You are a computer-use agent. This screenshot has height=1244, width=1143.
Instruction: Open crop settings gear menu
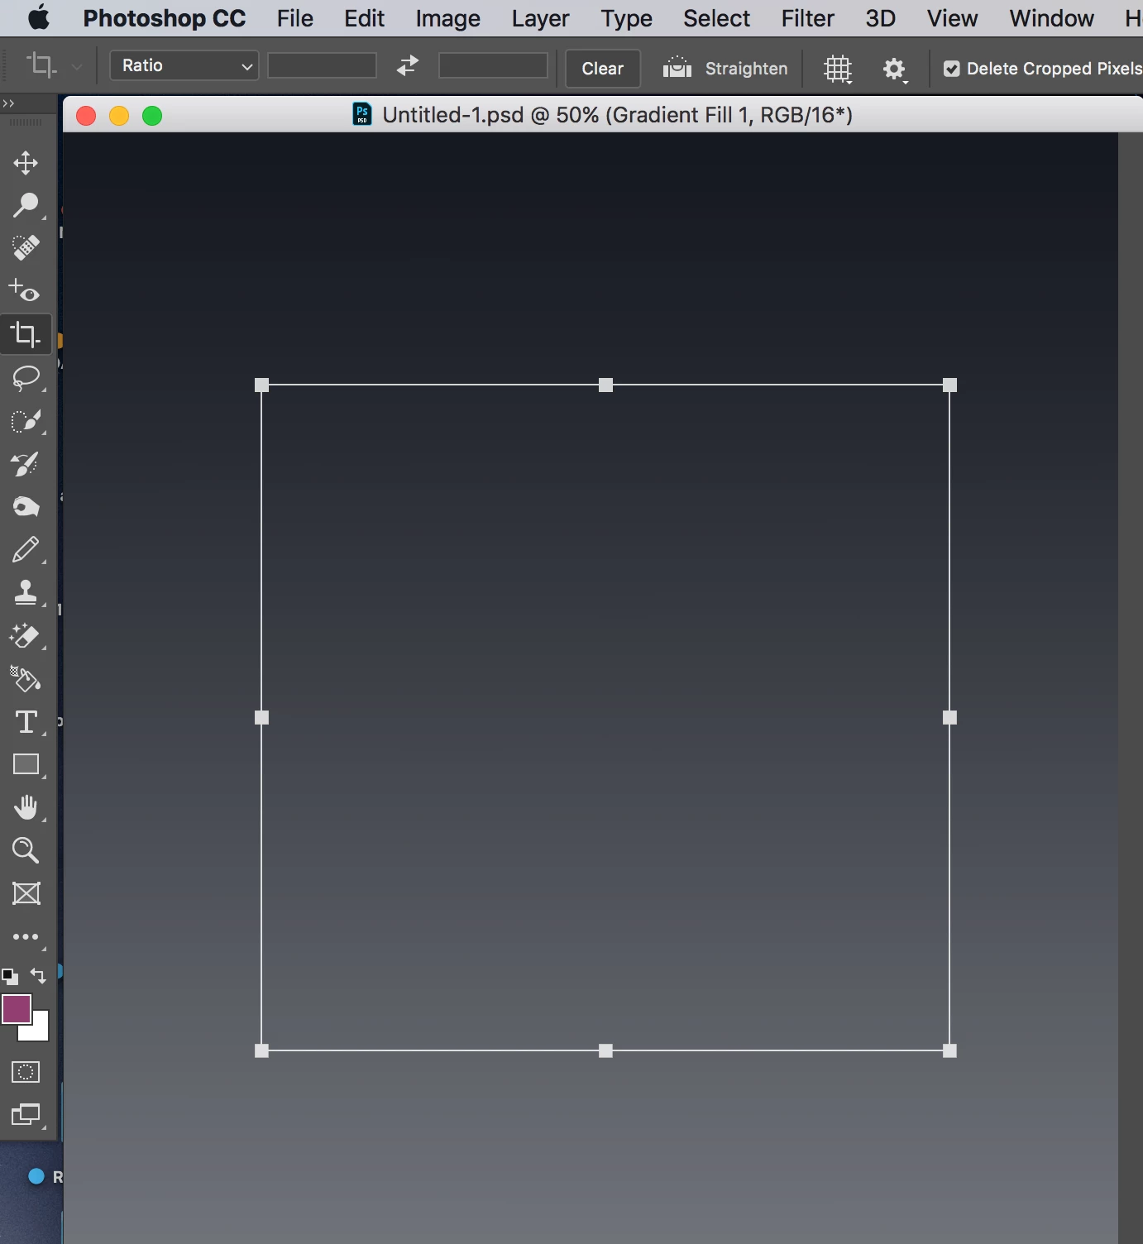(x=894, y=69)
